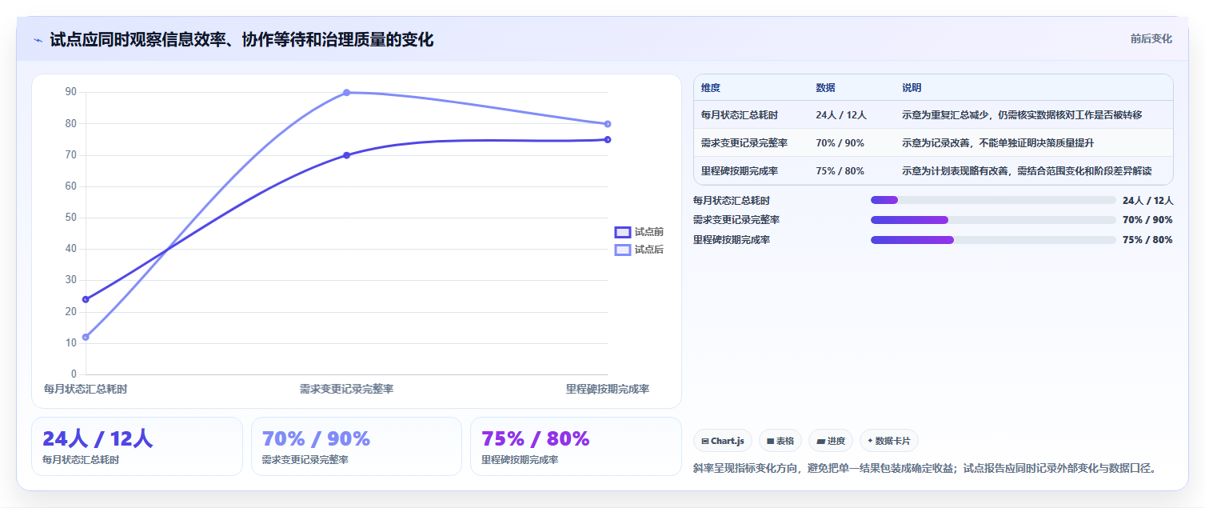Click the 70% / 90% progress value label
Screen dimensions: 1205x508
point(1147,220)
